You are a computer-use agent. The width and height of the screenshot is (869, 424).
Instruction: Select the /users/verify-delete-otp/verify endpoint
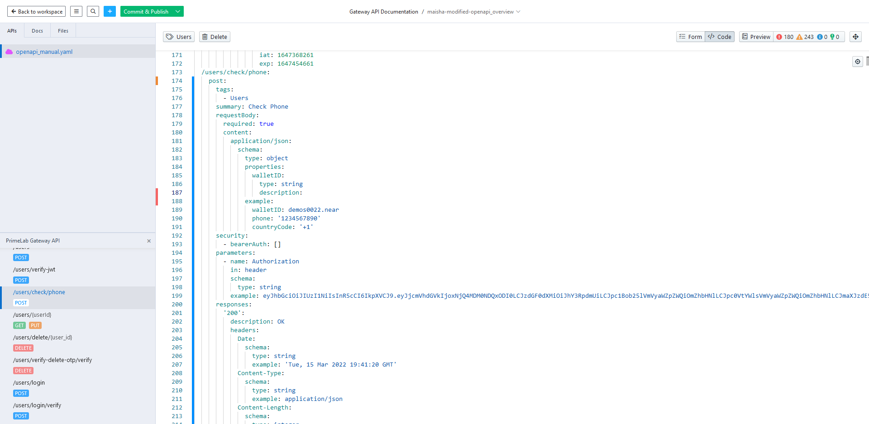(x=53, y=360)
